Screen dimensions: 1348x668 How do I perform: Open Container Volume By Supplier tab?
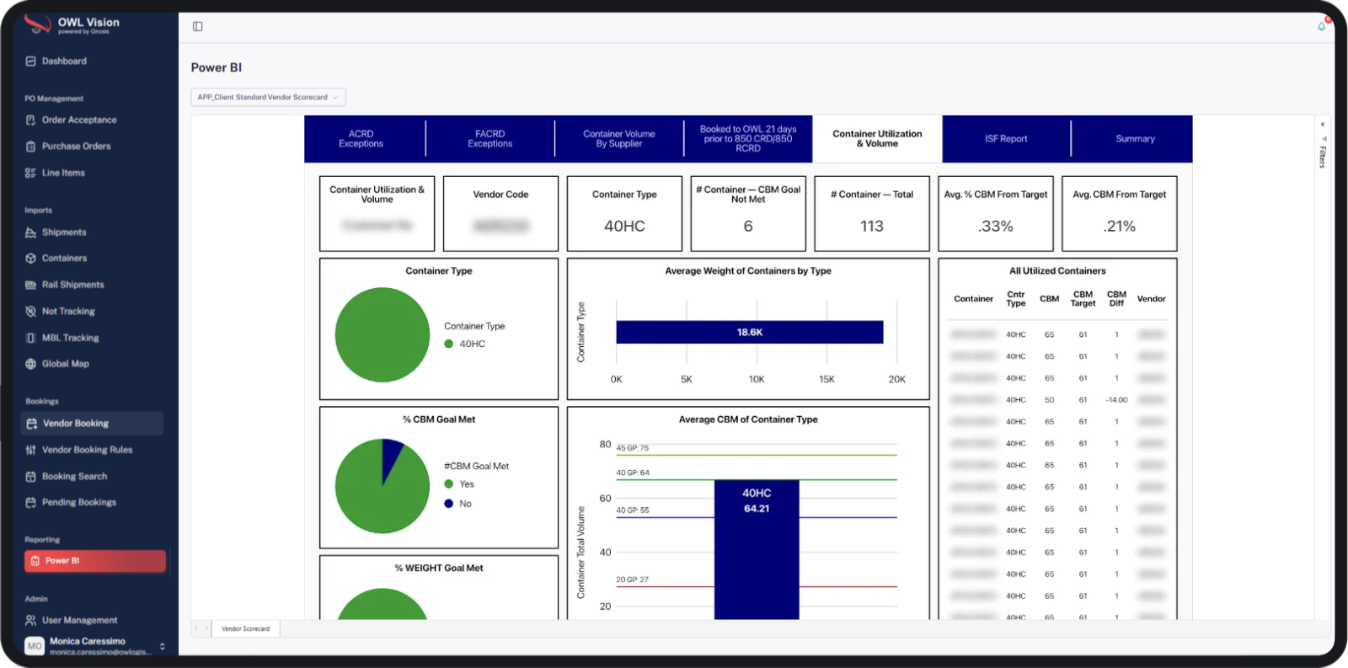pyautogui.click(x=619, y=139)
